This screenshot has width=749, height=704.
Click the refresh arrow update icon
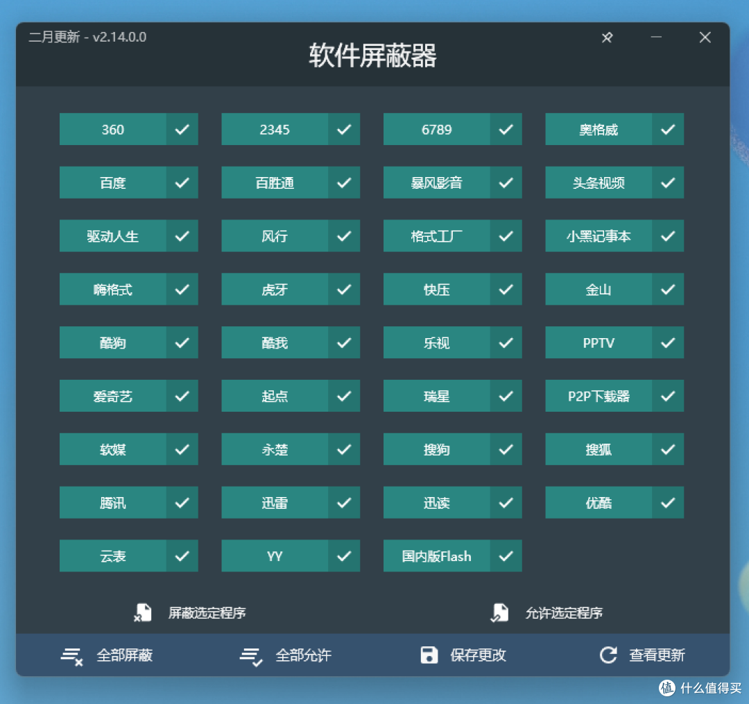point(609,655)
